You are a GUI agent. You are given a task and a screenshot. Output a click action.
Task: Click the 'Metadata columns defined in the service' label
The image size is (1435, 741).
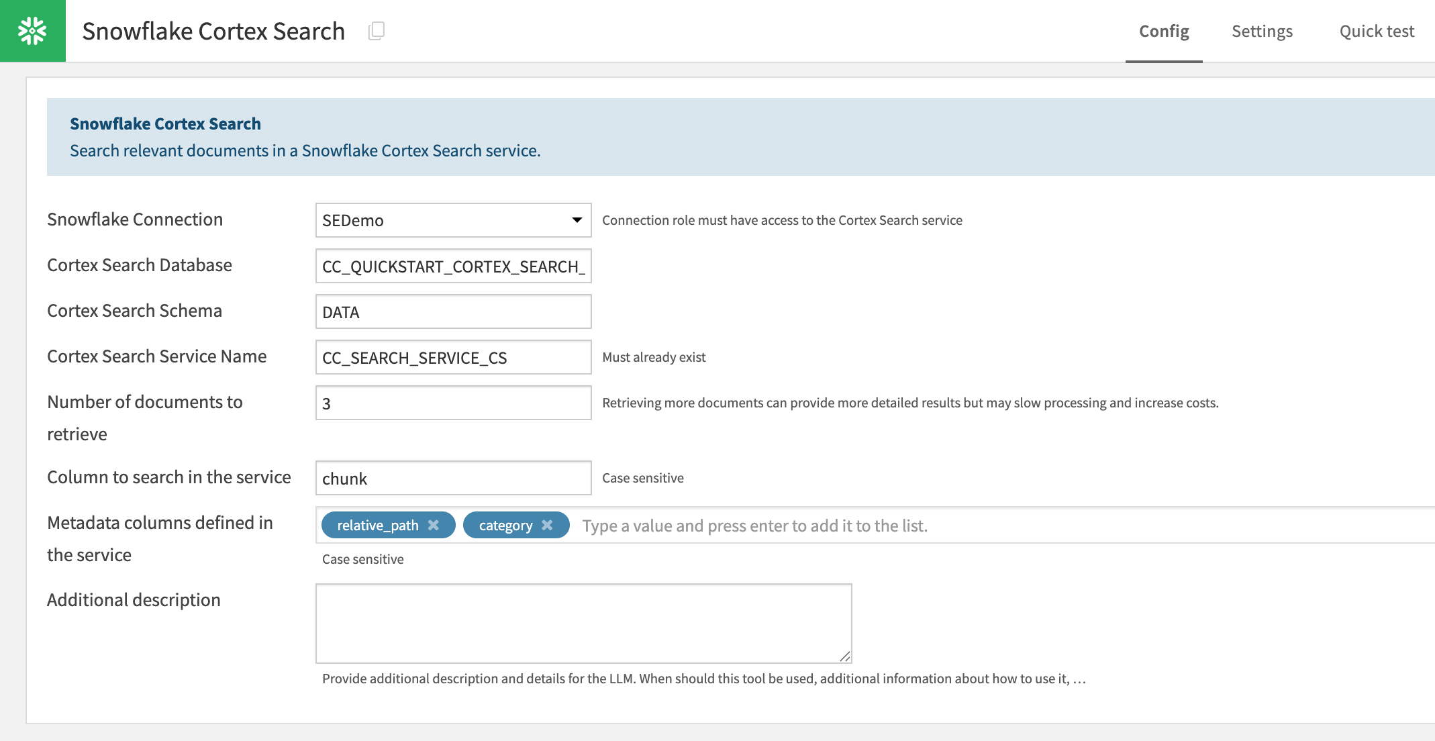click(160, 539)
